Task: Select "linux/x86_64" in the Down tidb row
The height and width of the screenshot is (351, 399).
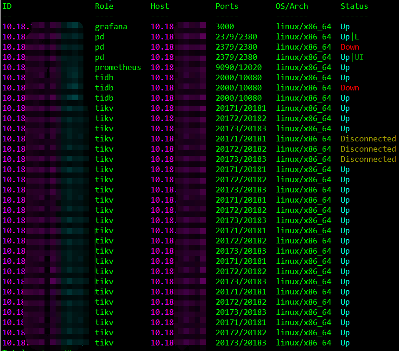Action: point(304,88)
